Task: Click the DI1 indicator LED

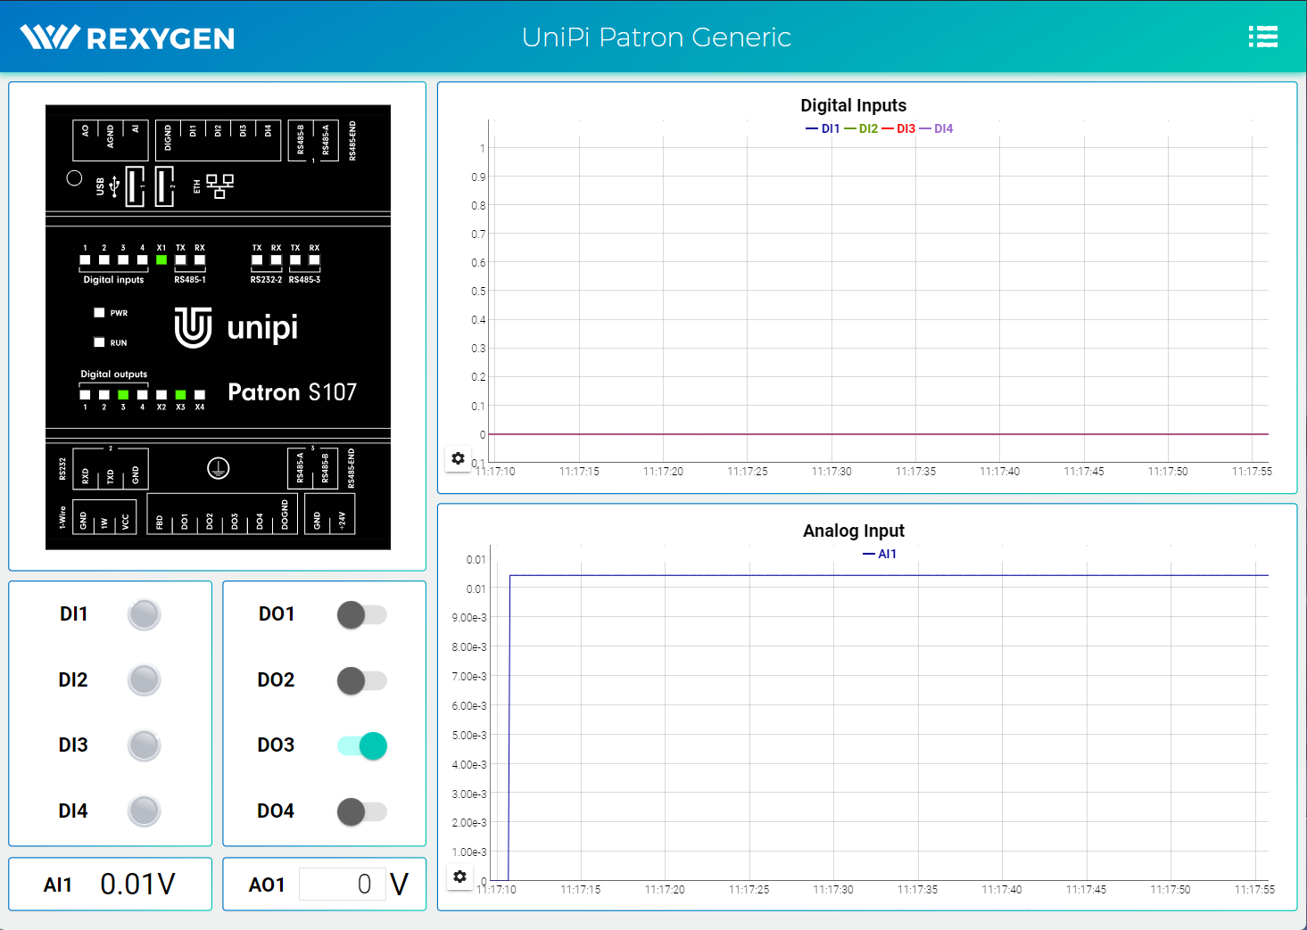Action: click(144, 614)
